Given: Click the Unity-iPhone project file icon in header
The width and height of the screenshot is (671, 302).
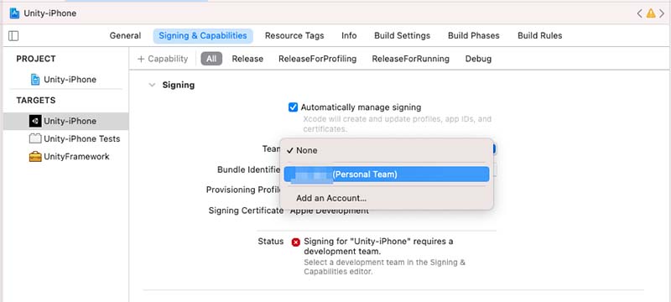Looking at the screenshot, I should point(14,13).
